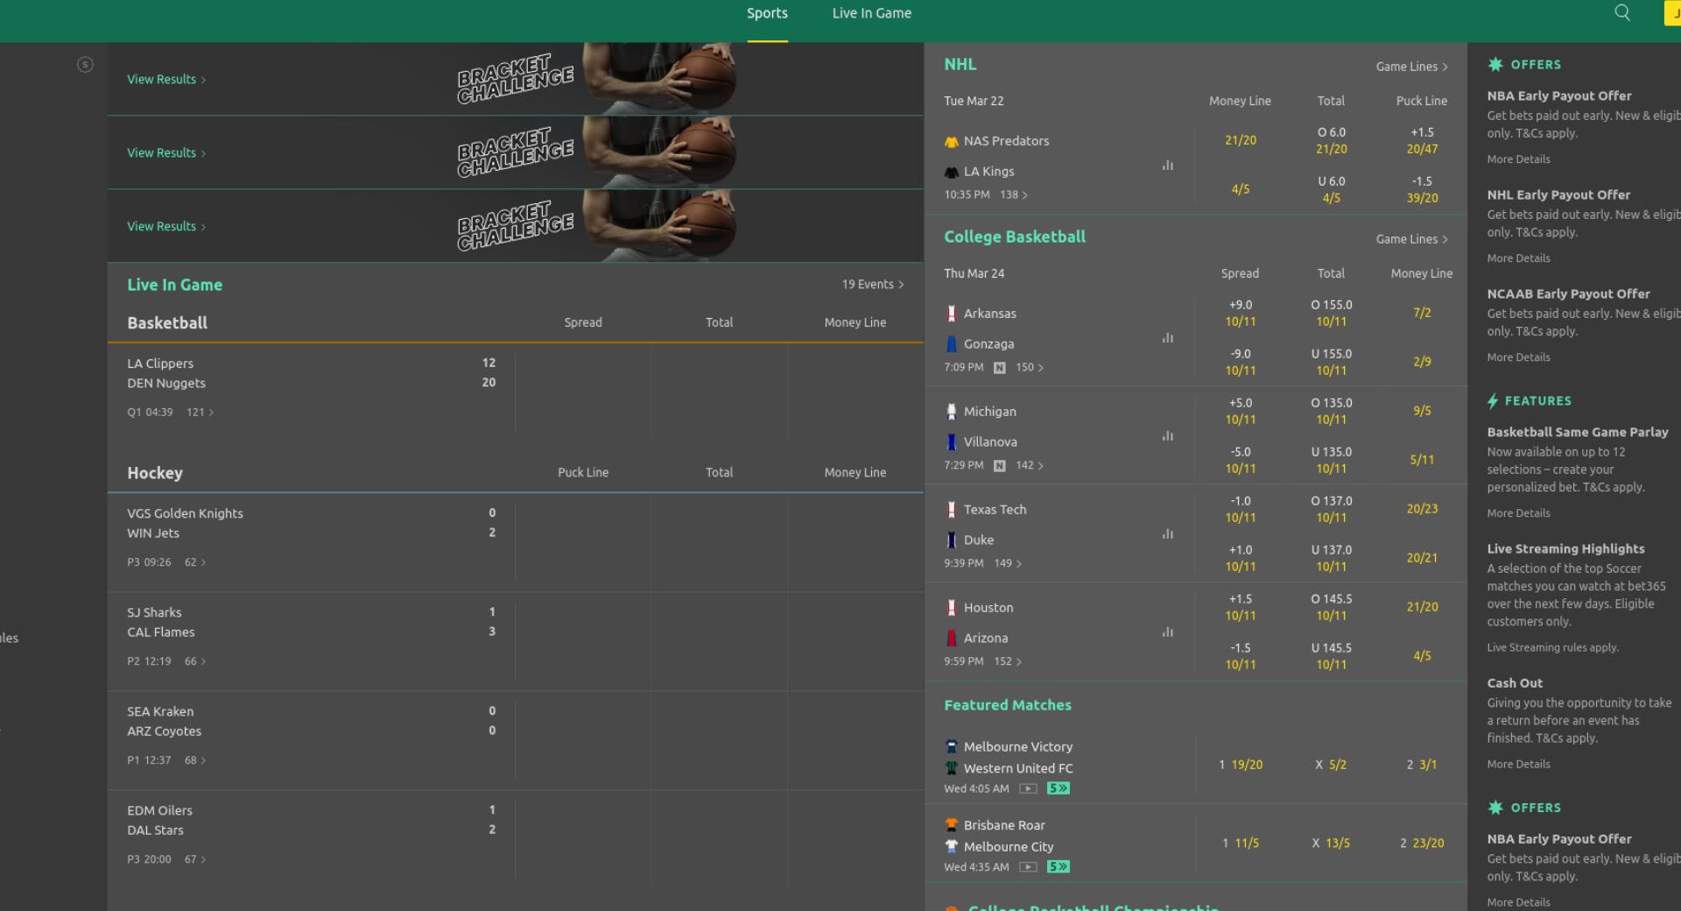Viewport: 1681px width, 911px height.
Task: Open third View Results link
Action: click(x=166, y=227)
